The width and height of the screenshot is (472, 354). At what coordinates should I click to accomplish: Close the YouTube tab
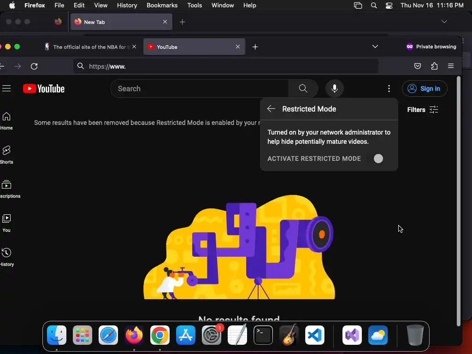238,47
